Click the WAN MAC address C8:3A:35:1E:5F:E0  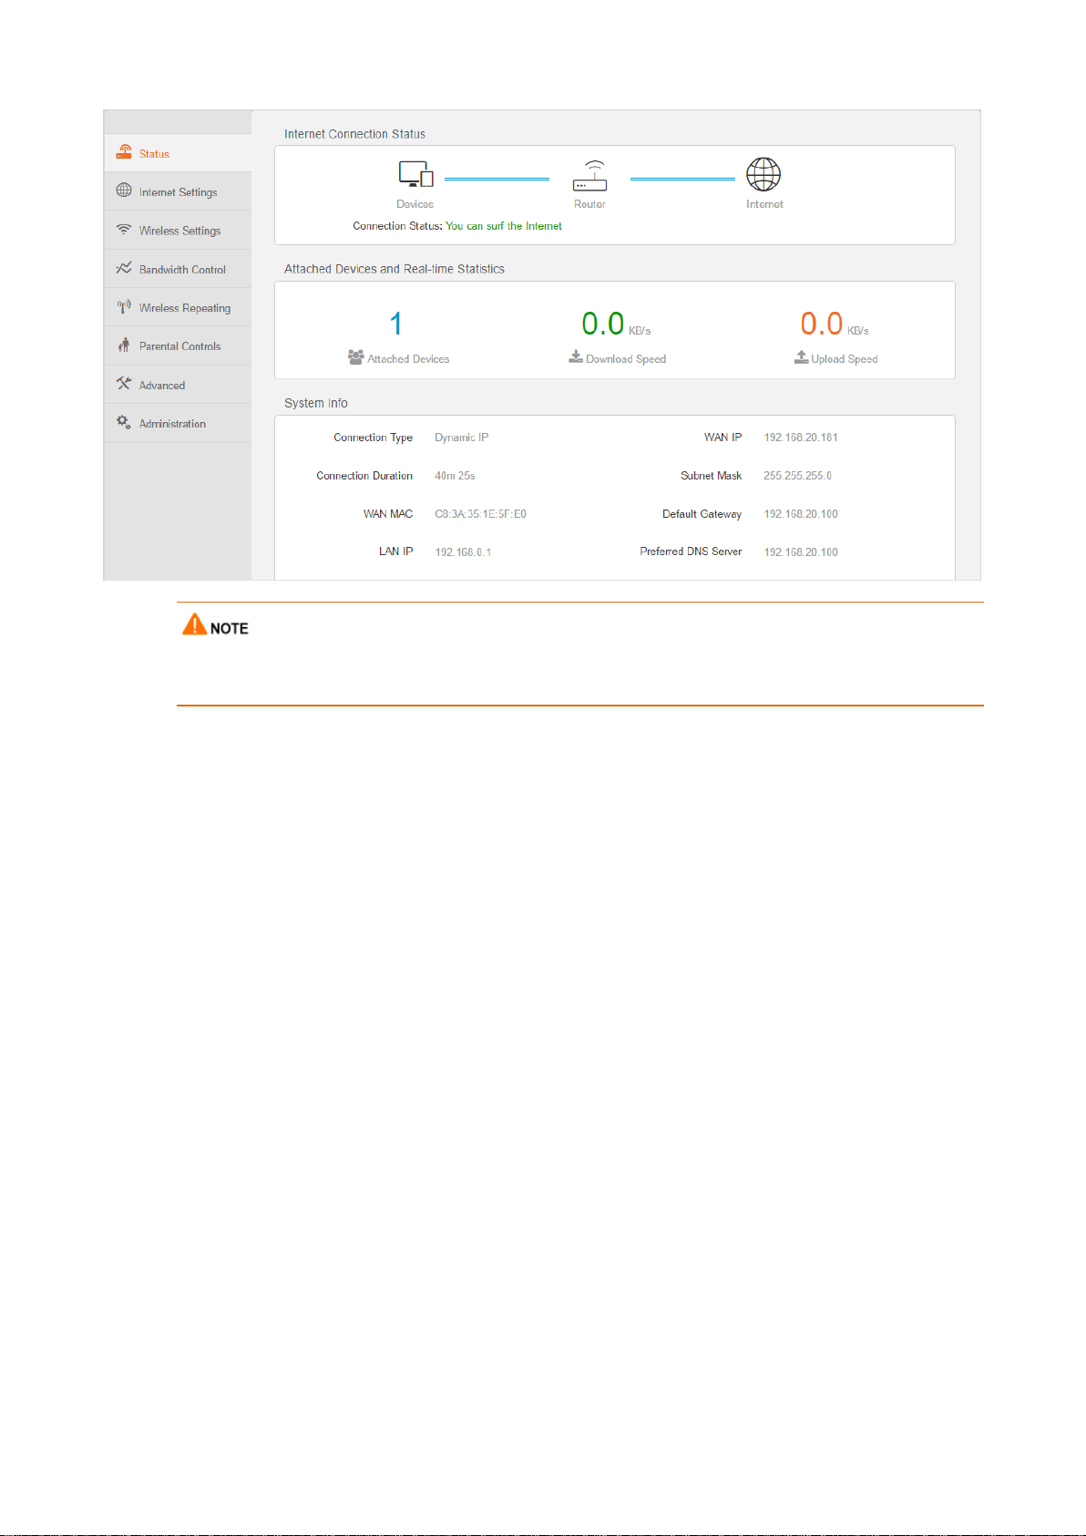pyautogui.click(x=480, y=514)
